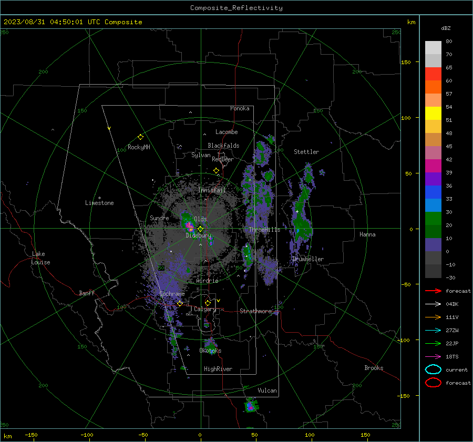The height and width of the screenshot is (442, 473).
Task: Click the Ponoka label
Action: [x=240, y=108]
